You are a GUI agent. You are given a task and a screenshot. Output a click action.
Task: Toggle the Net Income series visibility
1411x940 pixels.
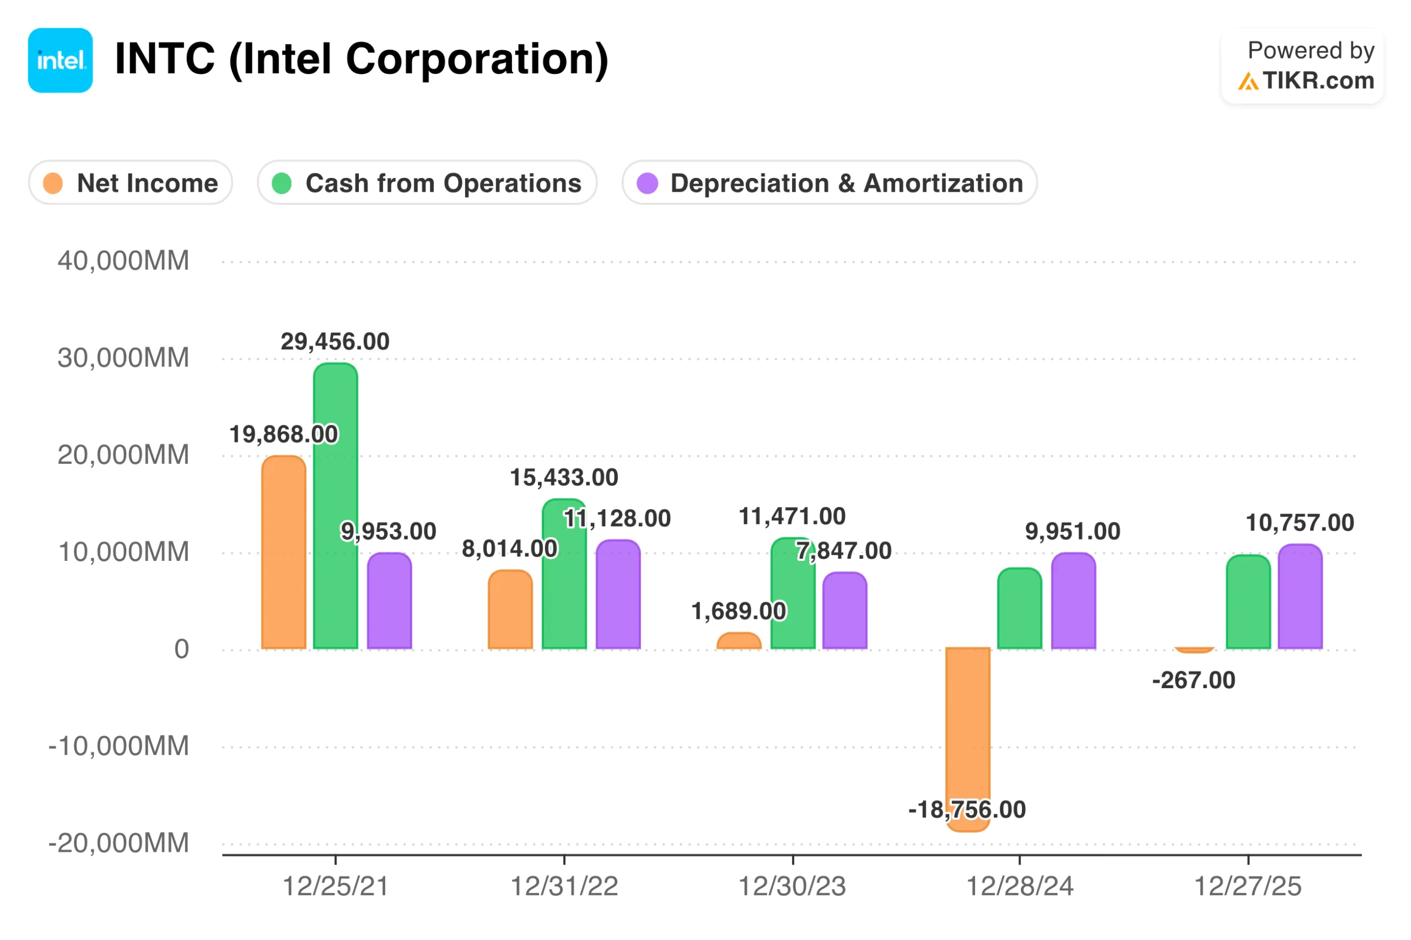point(130,183)
